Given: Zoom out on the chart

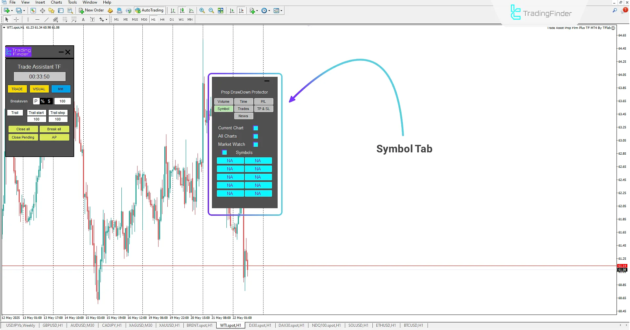Looking at the screenshot, I should [x=211, y=10].
